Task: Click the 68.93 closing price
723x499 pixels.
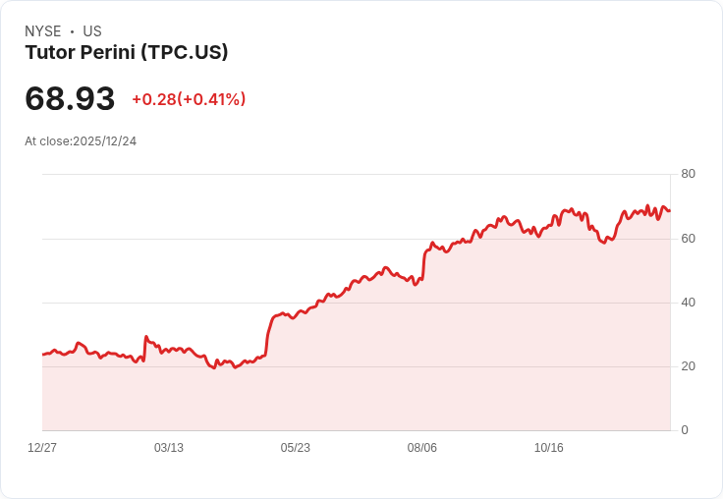Action: pyautogui.click(x=70, y=98)
